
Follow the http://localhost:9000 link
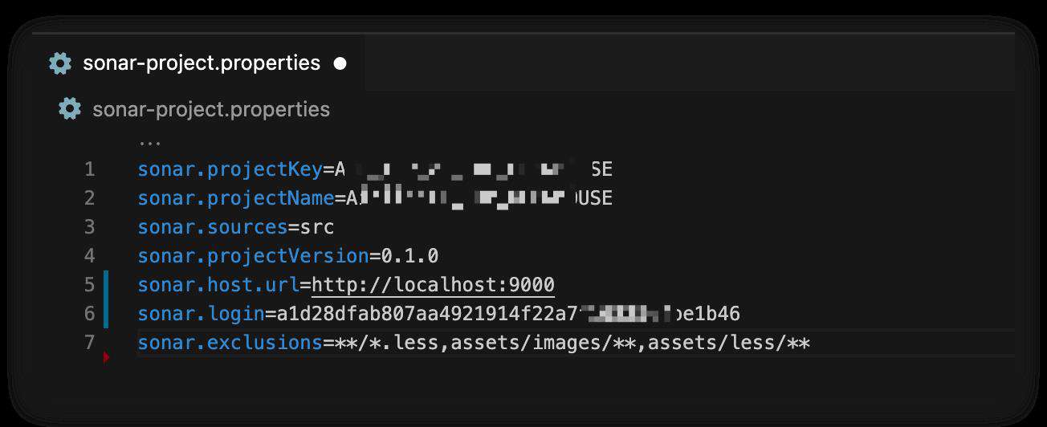click(x=433, y=285)
